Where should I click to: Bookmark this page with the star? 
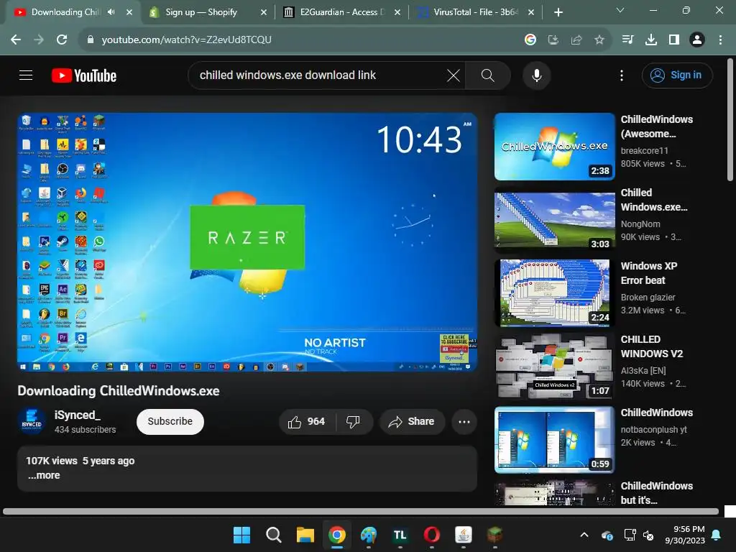[x=599, y=40]
